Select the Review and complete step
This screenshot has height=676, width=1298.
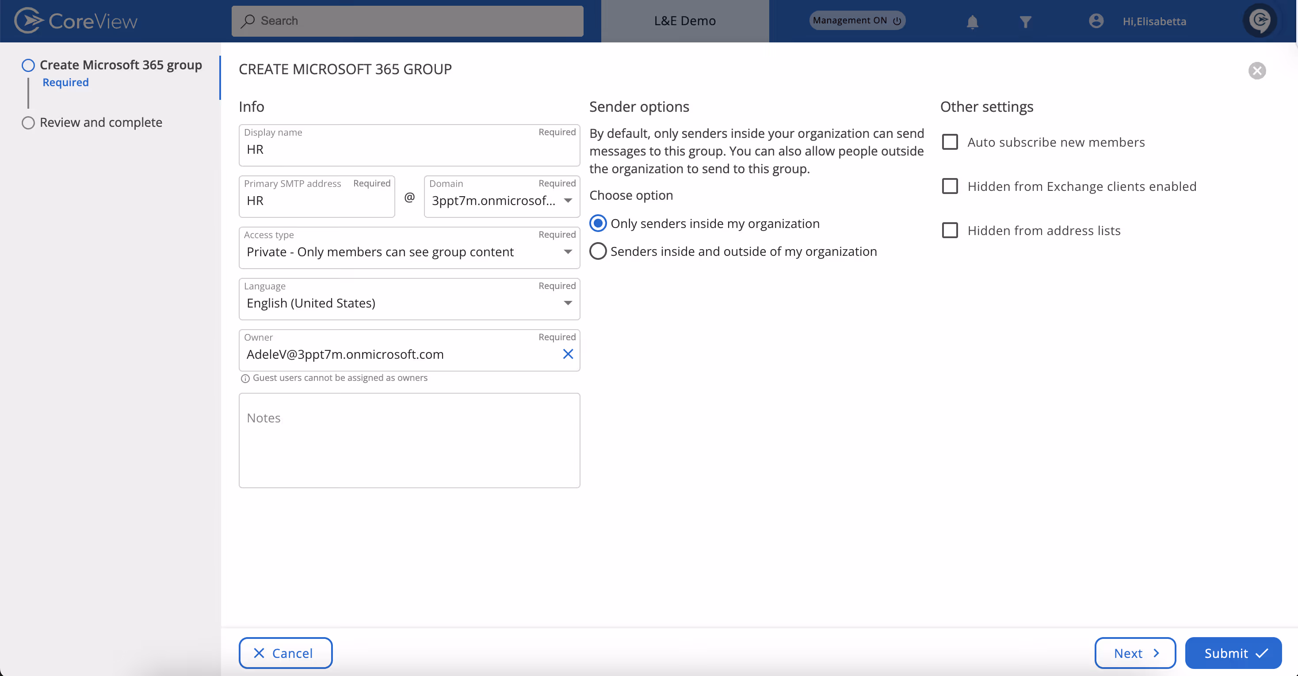tap(101, 122)
